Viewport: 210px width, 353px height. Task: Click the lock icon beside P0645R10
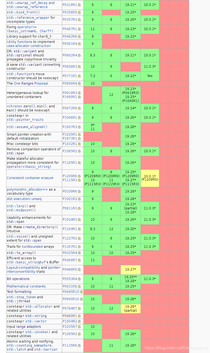pos(81,292)
